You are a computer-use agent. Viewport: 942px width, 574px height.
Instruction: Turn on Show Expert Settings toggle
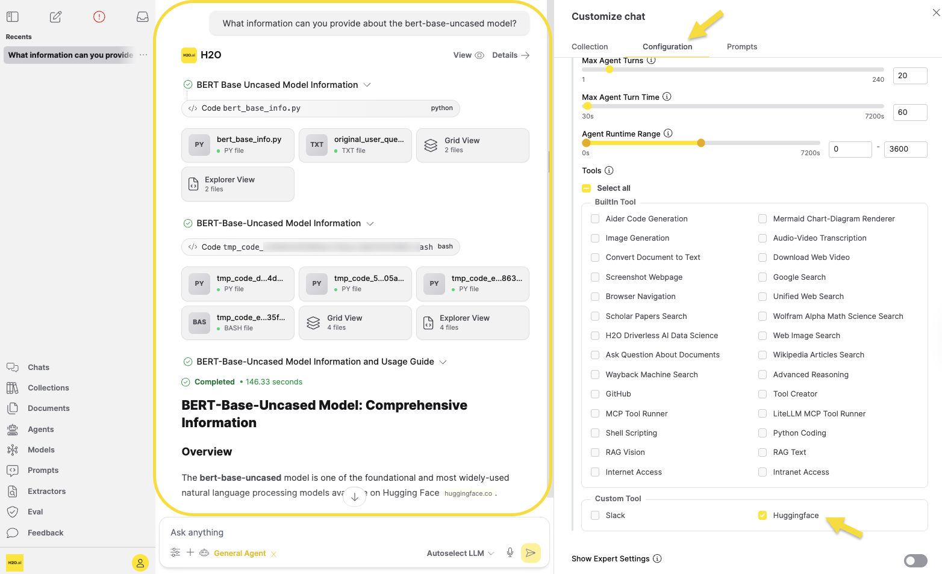[x=915, y=561]
